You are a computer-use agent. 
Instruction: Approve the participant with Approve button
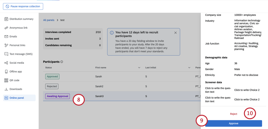(x=233, y=123)
